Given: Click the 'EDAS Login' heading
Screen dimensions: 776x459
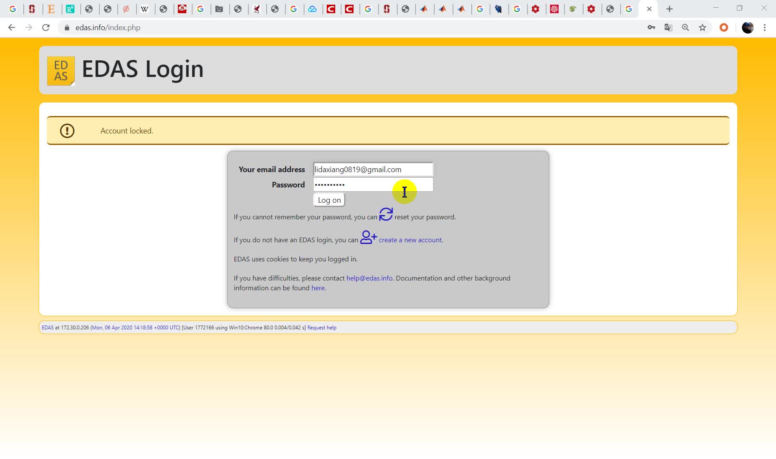Looking at the screenshot, I should pos(143,69).
